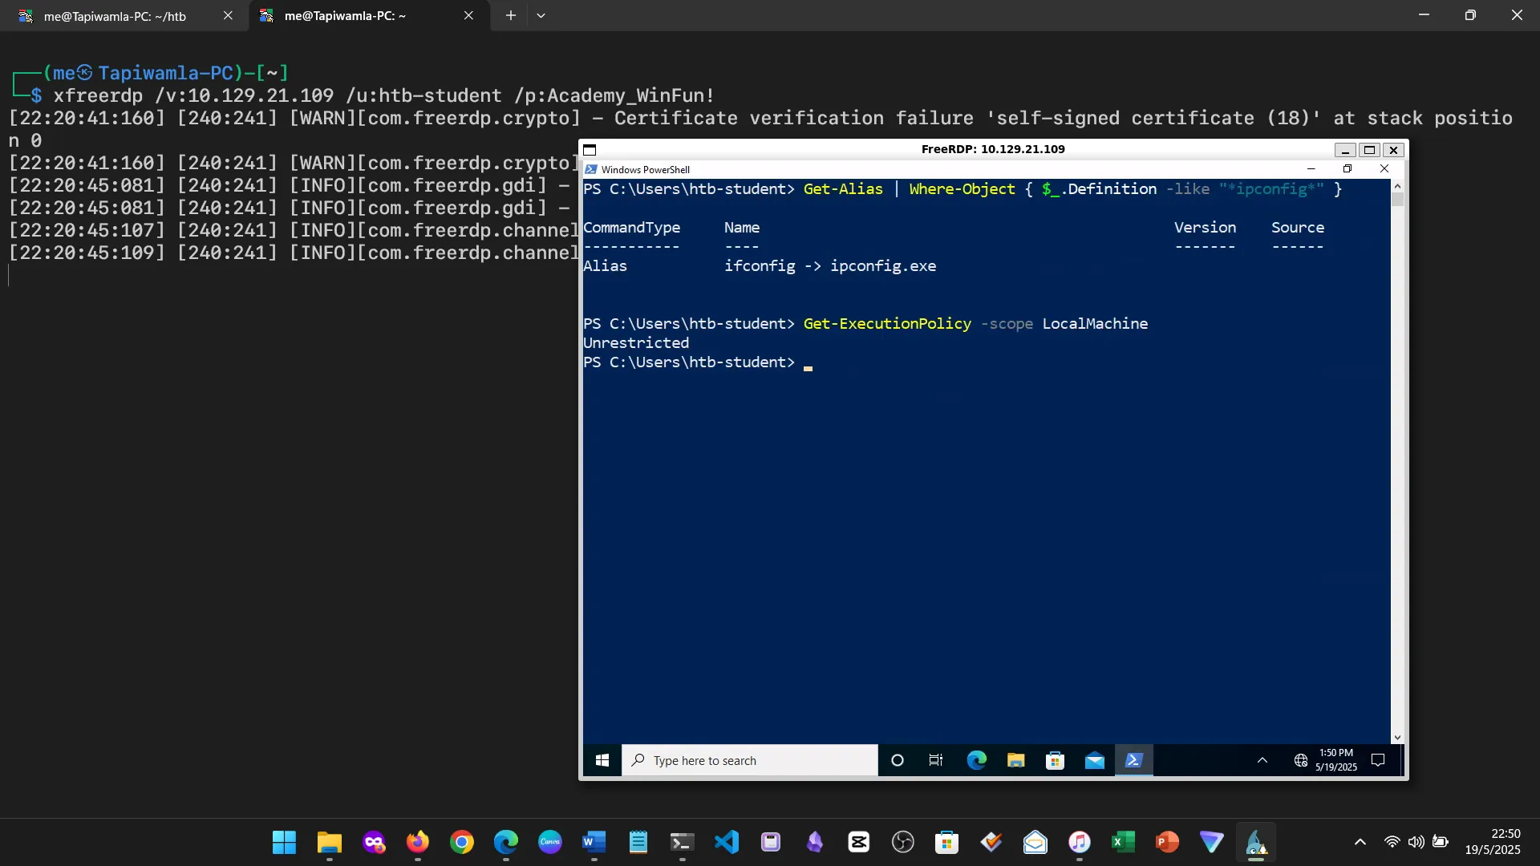Viewport: 1540px width, 866px height.
Task: Expand host system tray hidden icons
Action: 1360,842
